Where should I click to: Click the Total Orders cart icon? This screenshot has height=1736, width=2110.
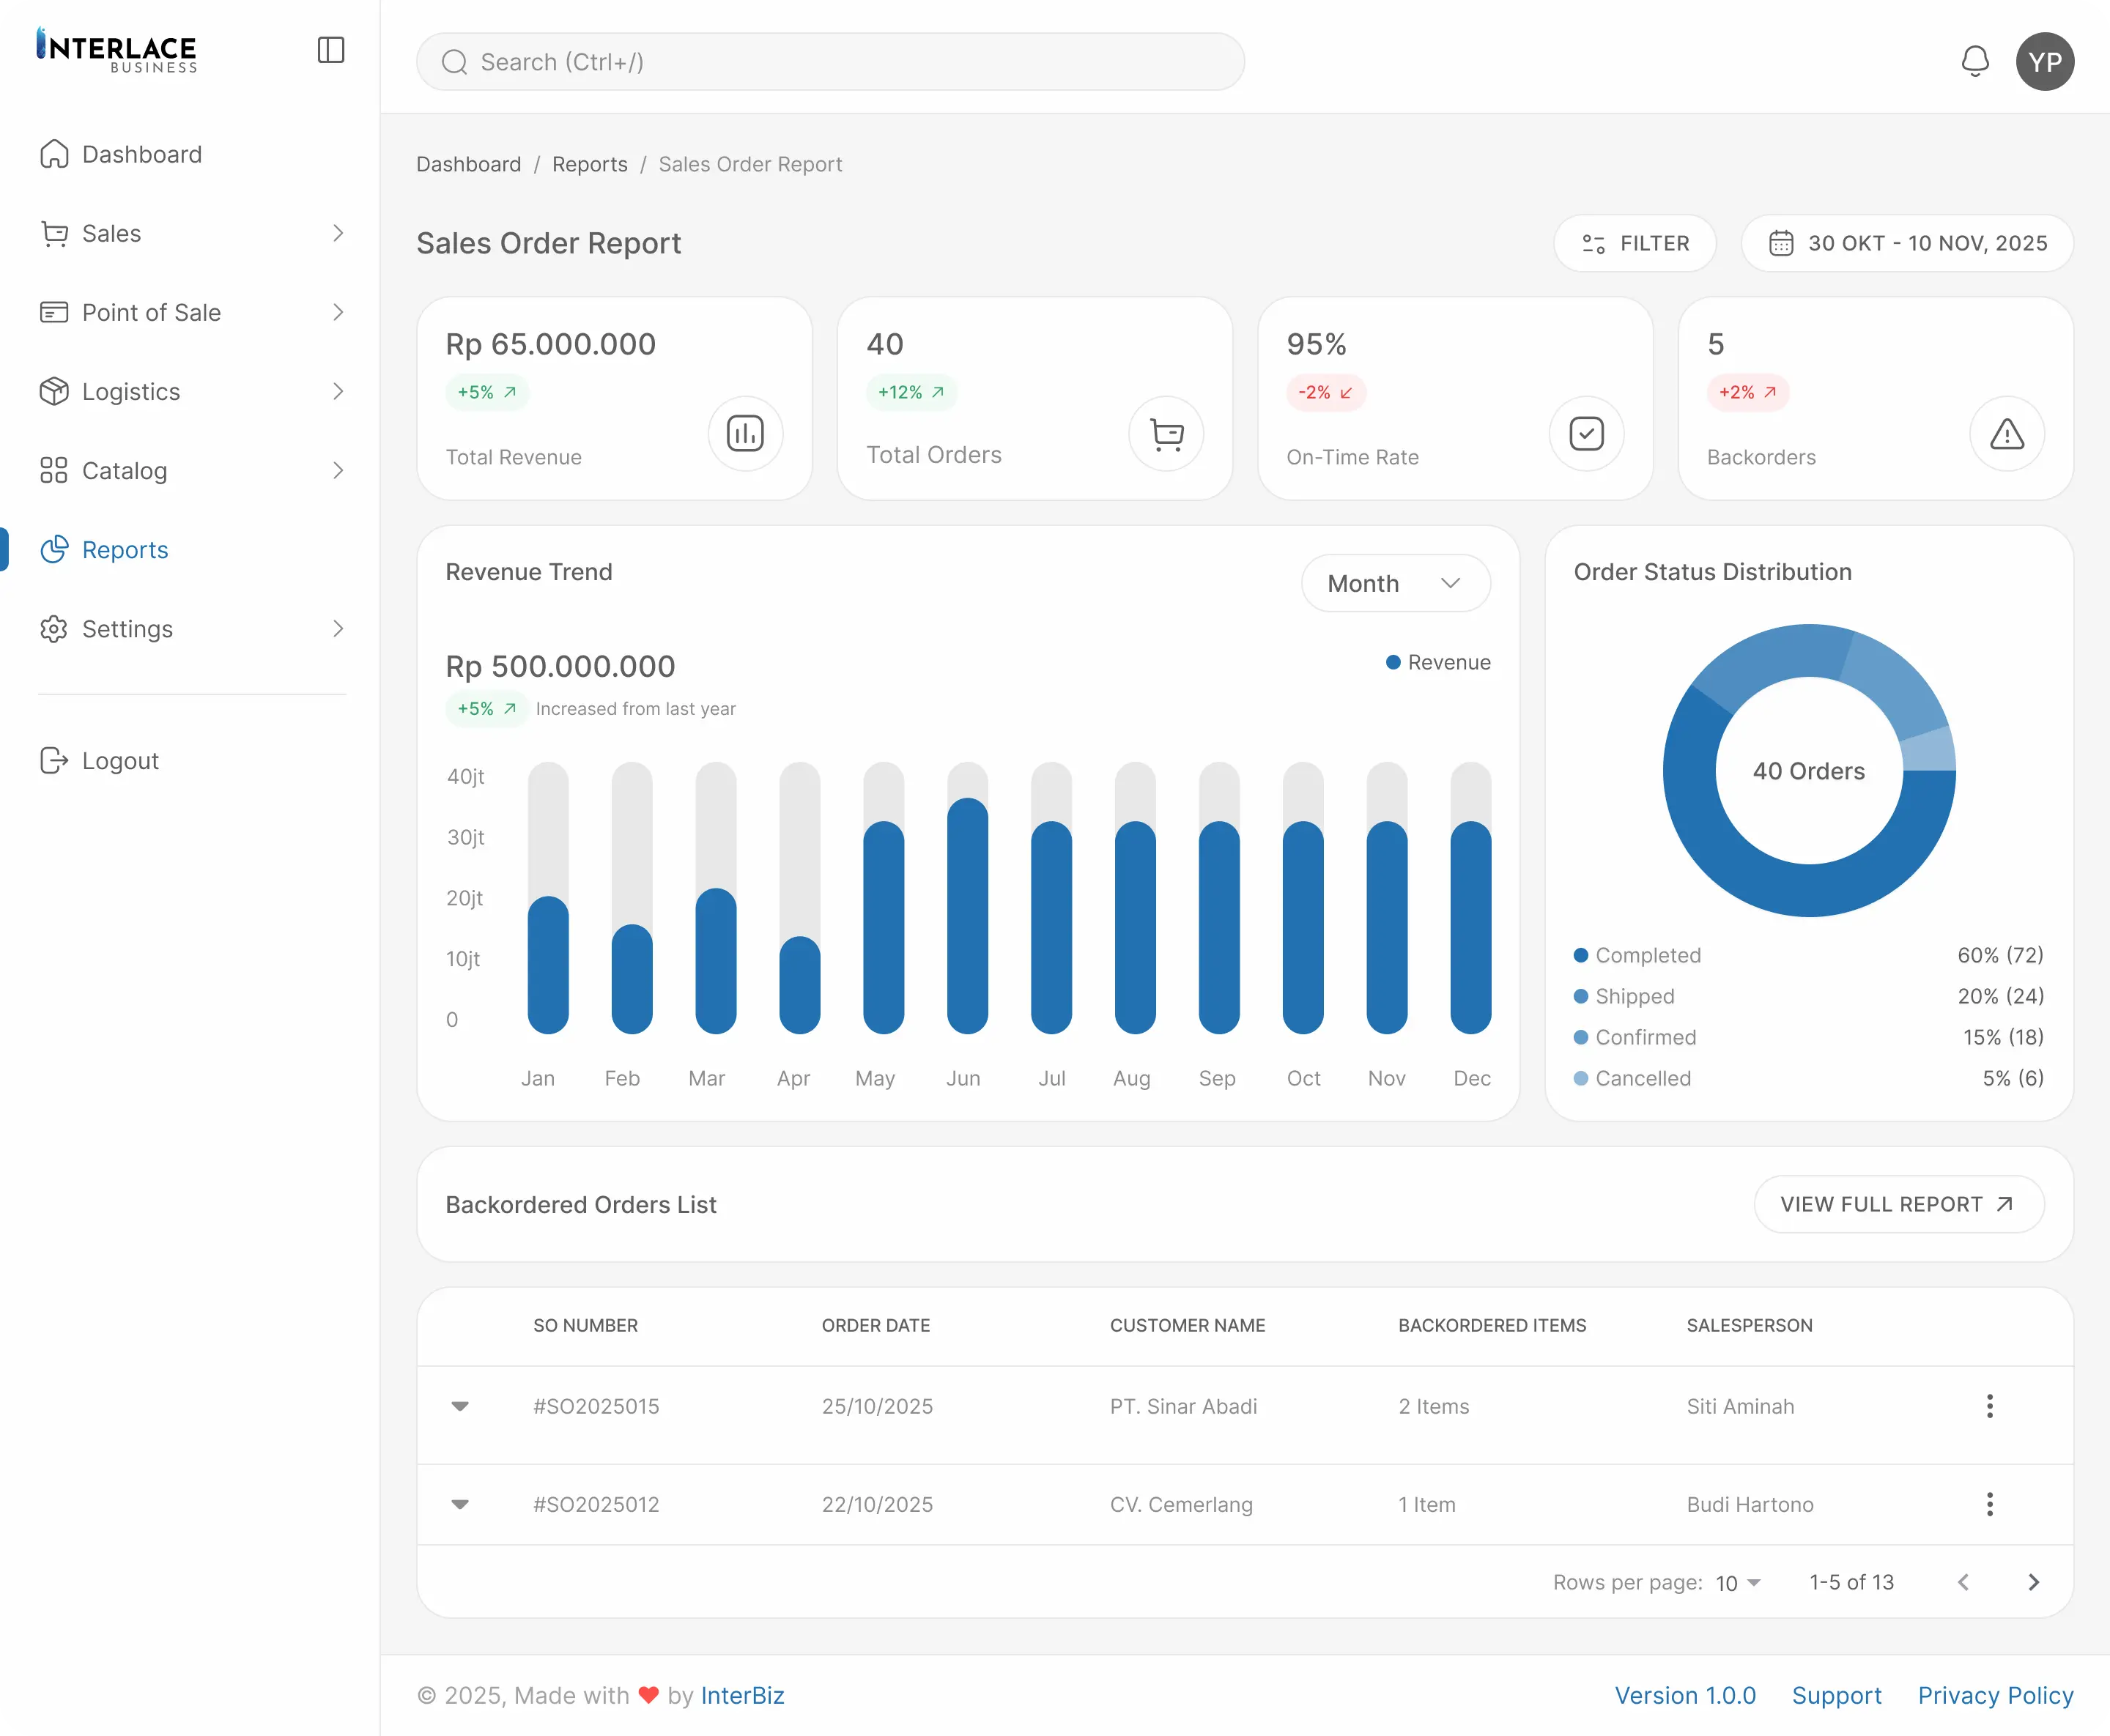point(1166,434)
